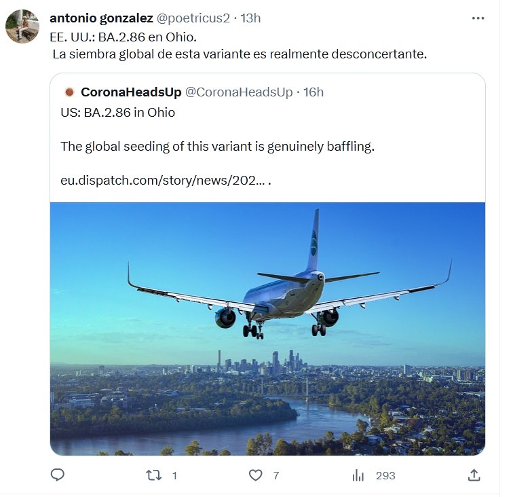
Task: Open the three-dot more options menu
Action: 478,18
